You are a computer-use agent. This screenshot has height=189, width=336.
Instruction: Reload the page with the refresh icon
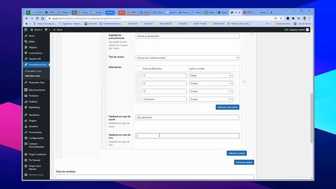click(x=37, y=18)
